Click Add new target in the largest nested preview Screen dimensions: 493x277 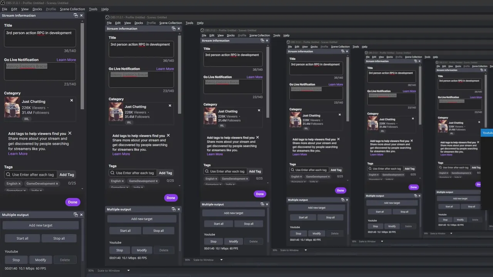point(142,219)
